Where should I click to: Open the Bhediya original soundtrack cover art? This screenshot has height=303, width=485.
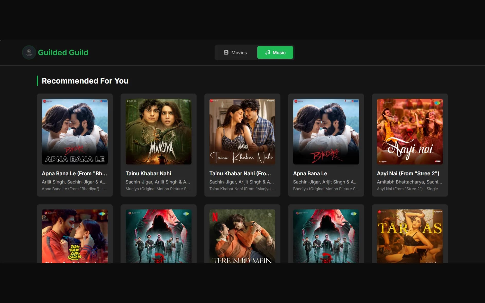click(326, 132)
